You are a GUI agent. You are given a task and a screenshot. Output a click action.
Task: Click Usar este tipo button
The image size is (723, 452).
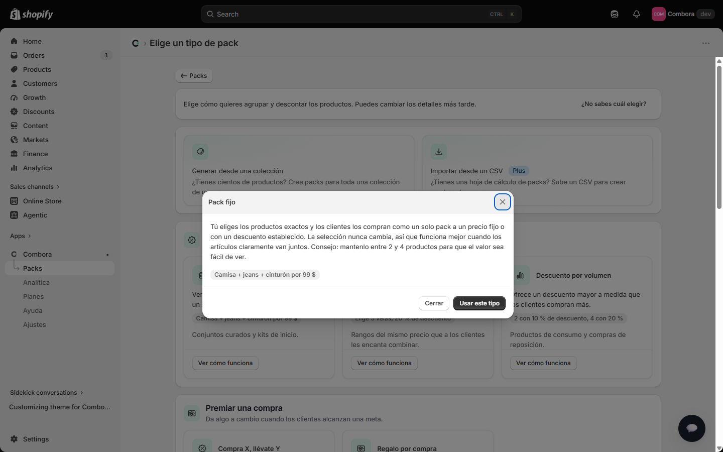[479, 303]
